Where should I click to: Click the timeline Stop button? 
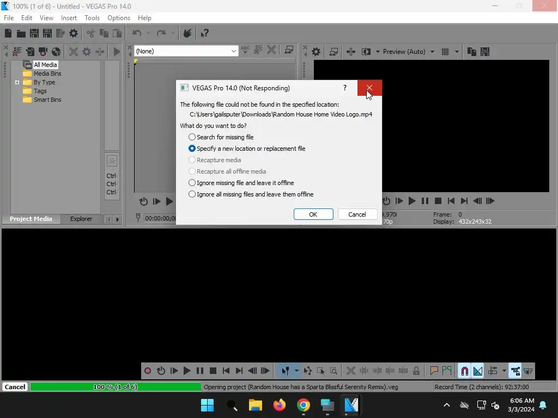pyautogui.click(x=213, y=371)
